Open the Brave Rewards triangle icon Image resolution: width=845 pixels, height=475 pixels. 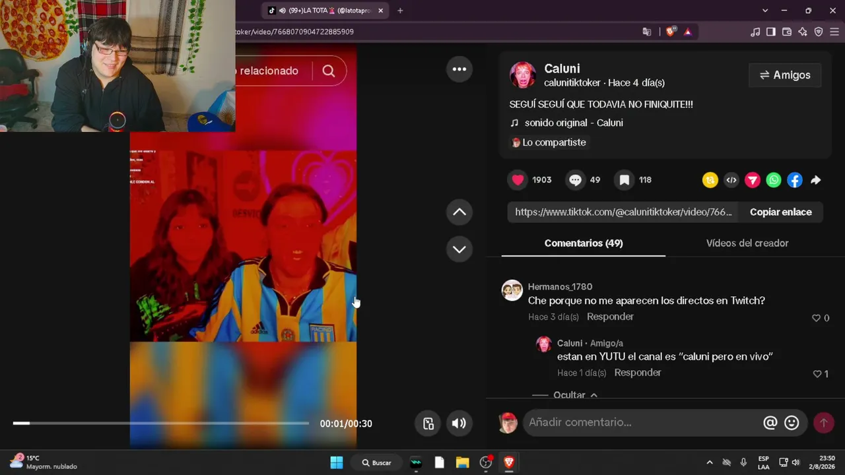687,32
